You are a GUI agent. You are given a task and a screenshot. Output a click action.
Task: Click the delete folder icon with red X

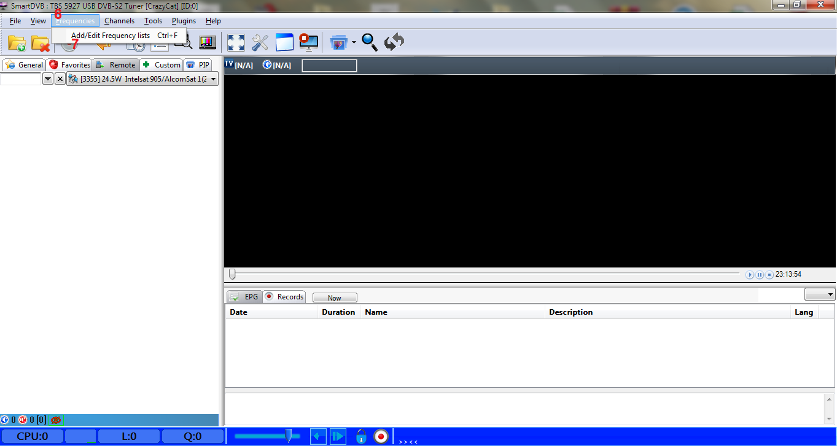click(x=40, y=43)
